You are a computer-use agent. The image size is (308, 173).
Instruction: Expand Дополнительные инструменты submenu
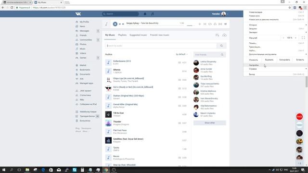(275, 54)
